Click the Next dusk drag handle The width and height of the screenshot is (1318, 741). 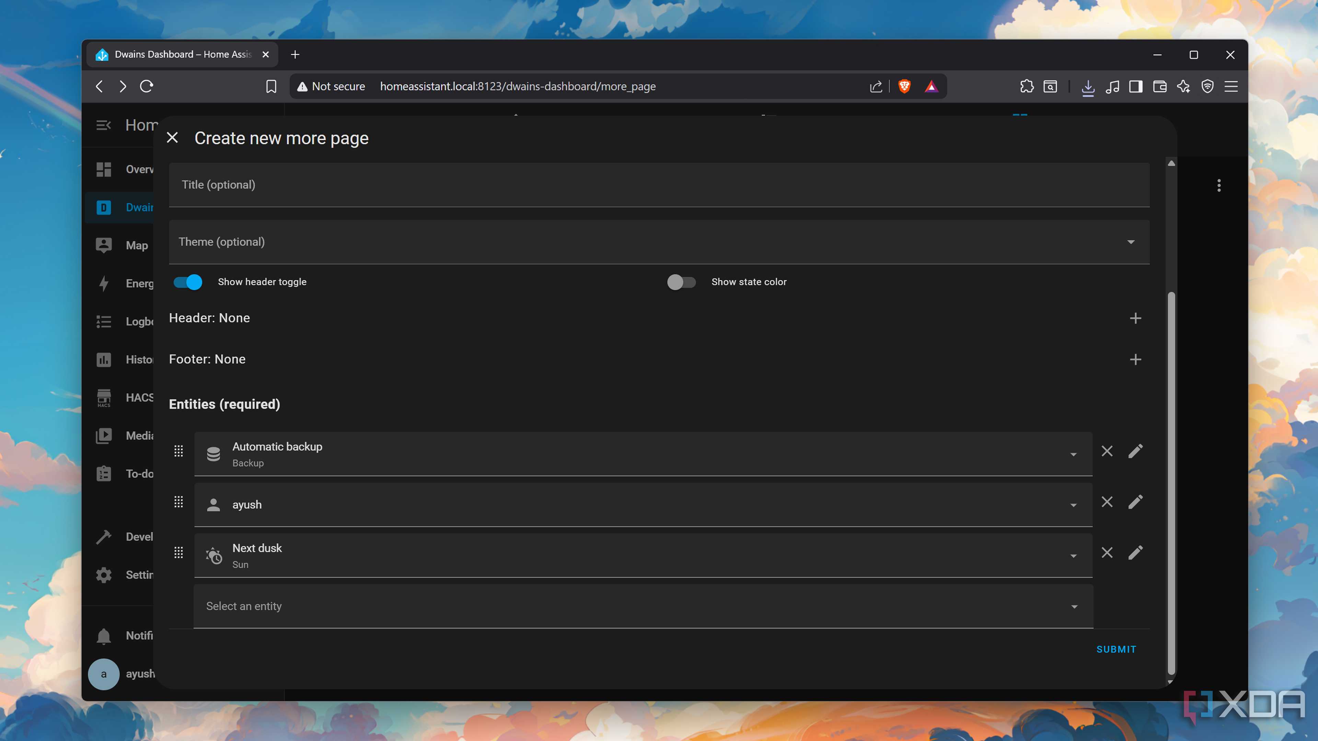(x=178, y=552)
